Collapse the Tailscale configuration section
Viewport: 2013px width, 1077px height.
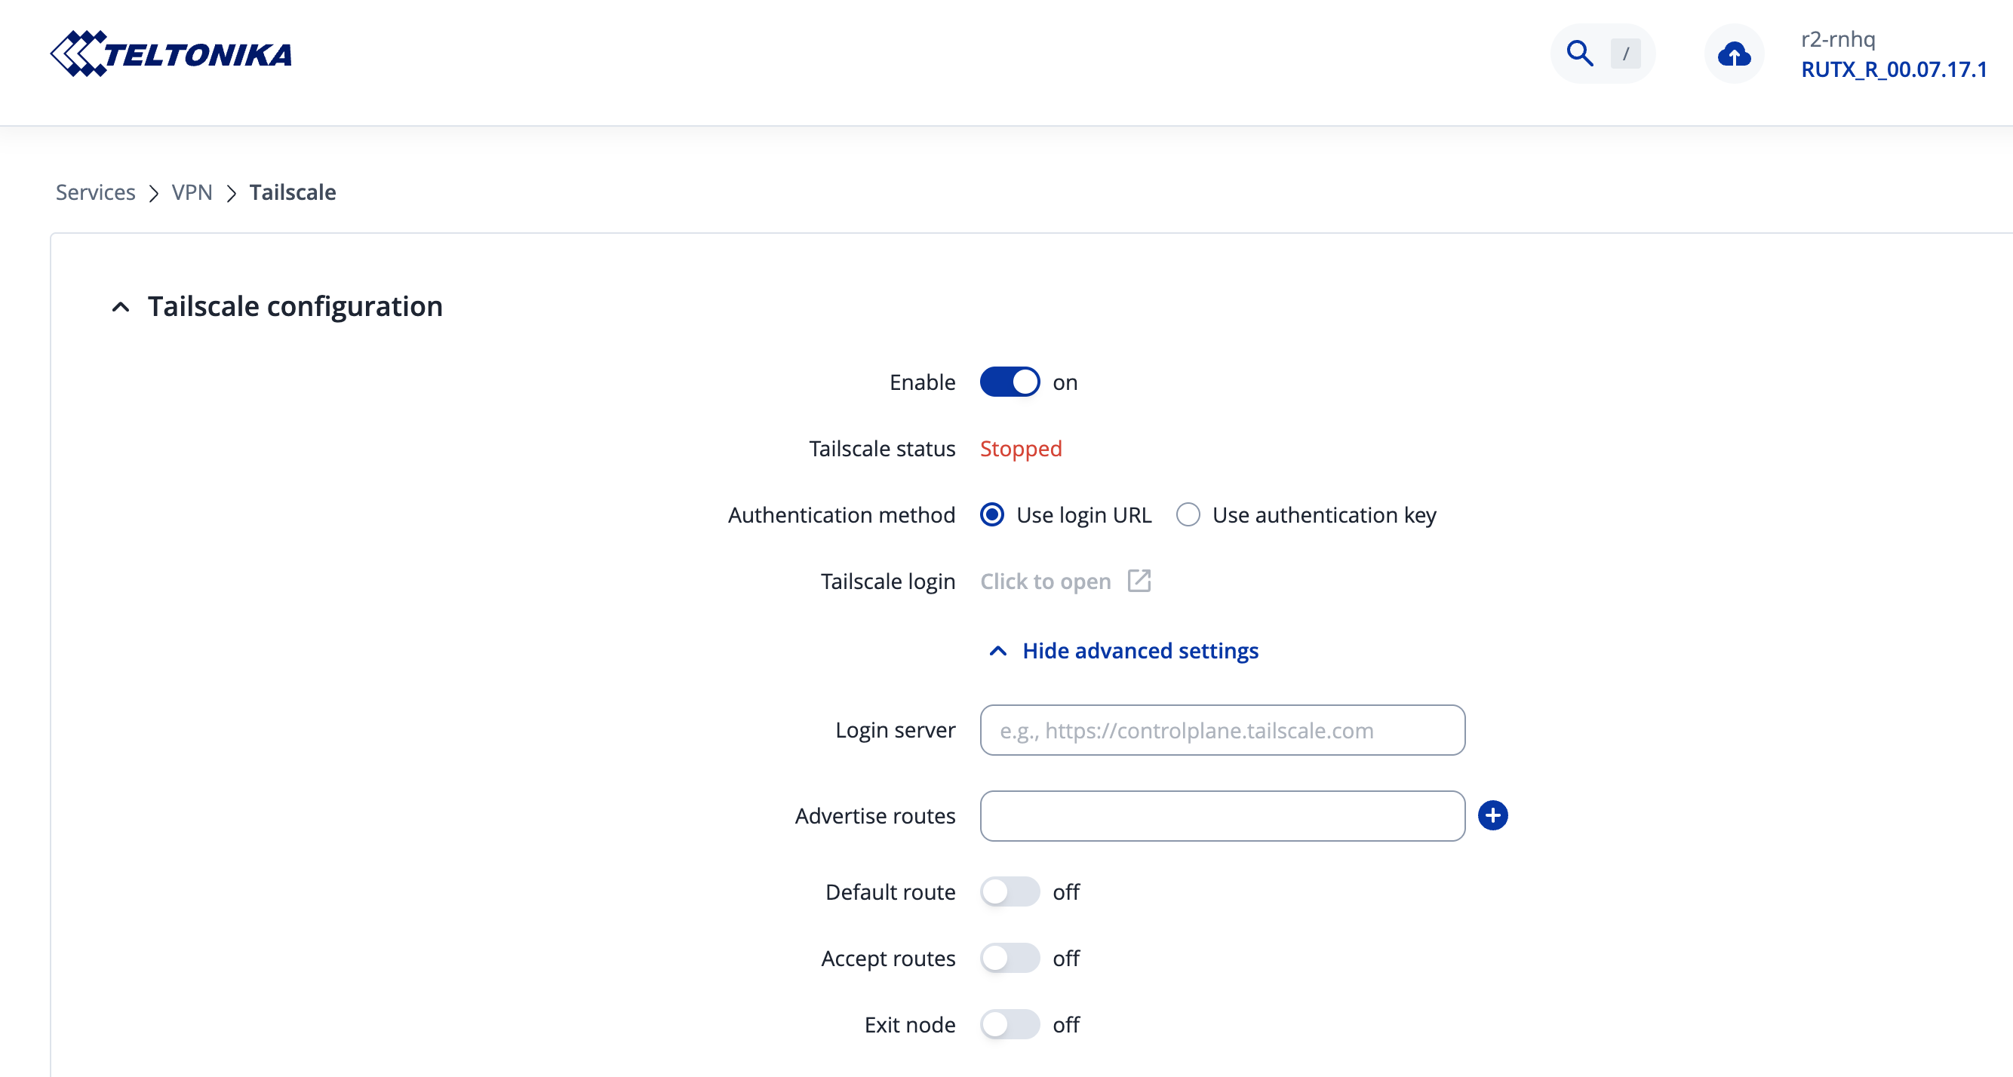pos(121,307)
